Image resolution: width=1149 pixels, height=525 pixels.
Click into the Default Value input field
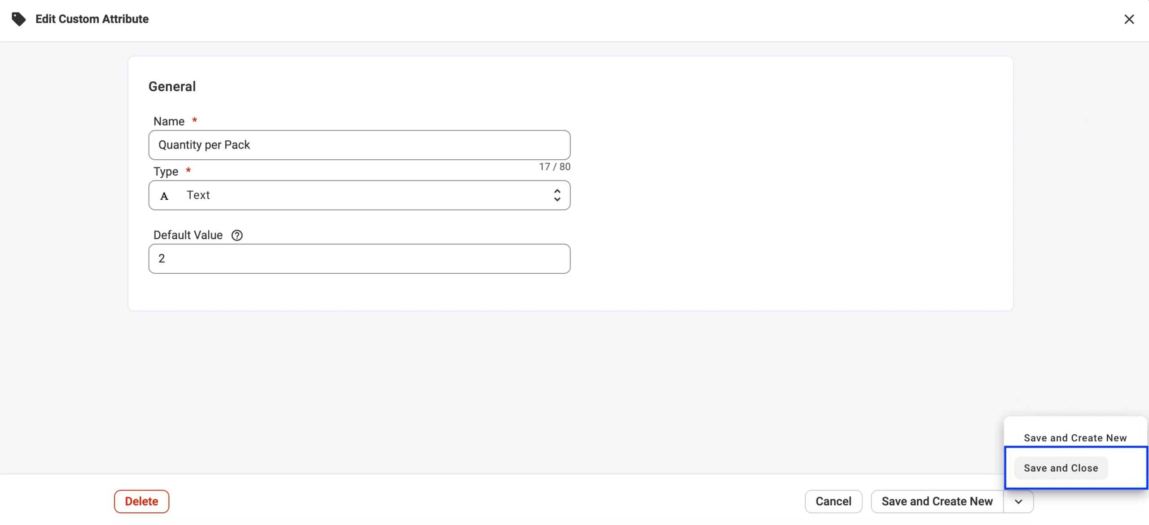[x=359, y=258]
